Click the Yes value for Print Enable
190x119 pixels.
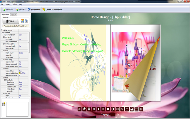pos(20,39)
